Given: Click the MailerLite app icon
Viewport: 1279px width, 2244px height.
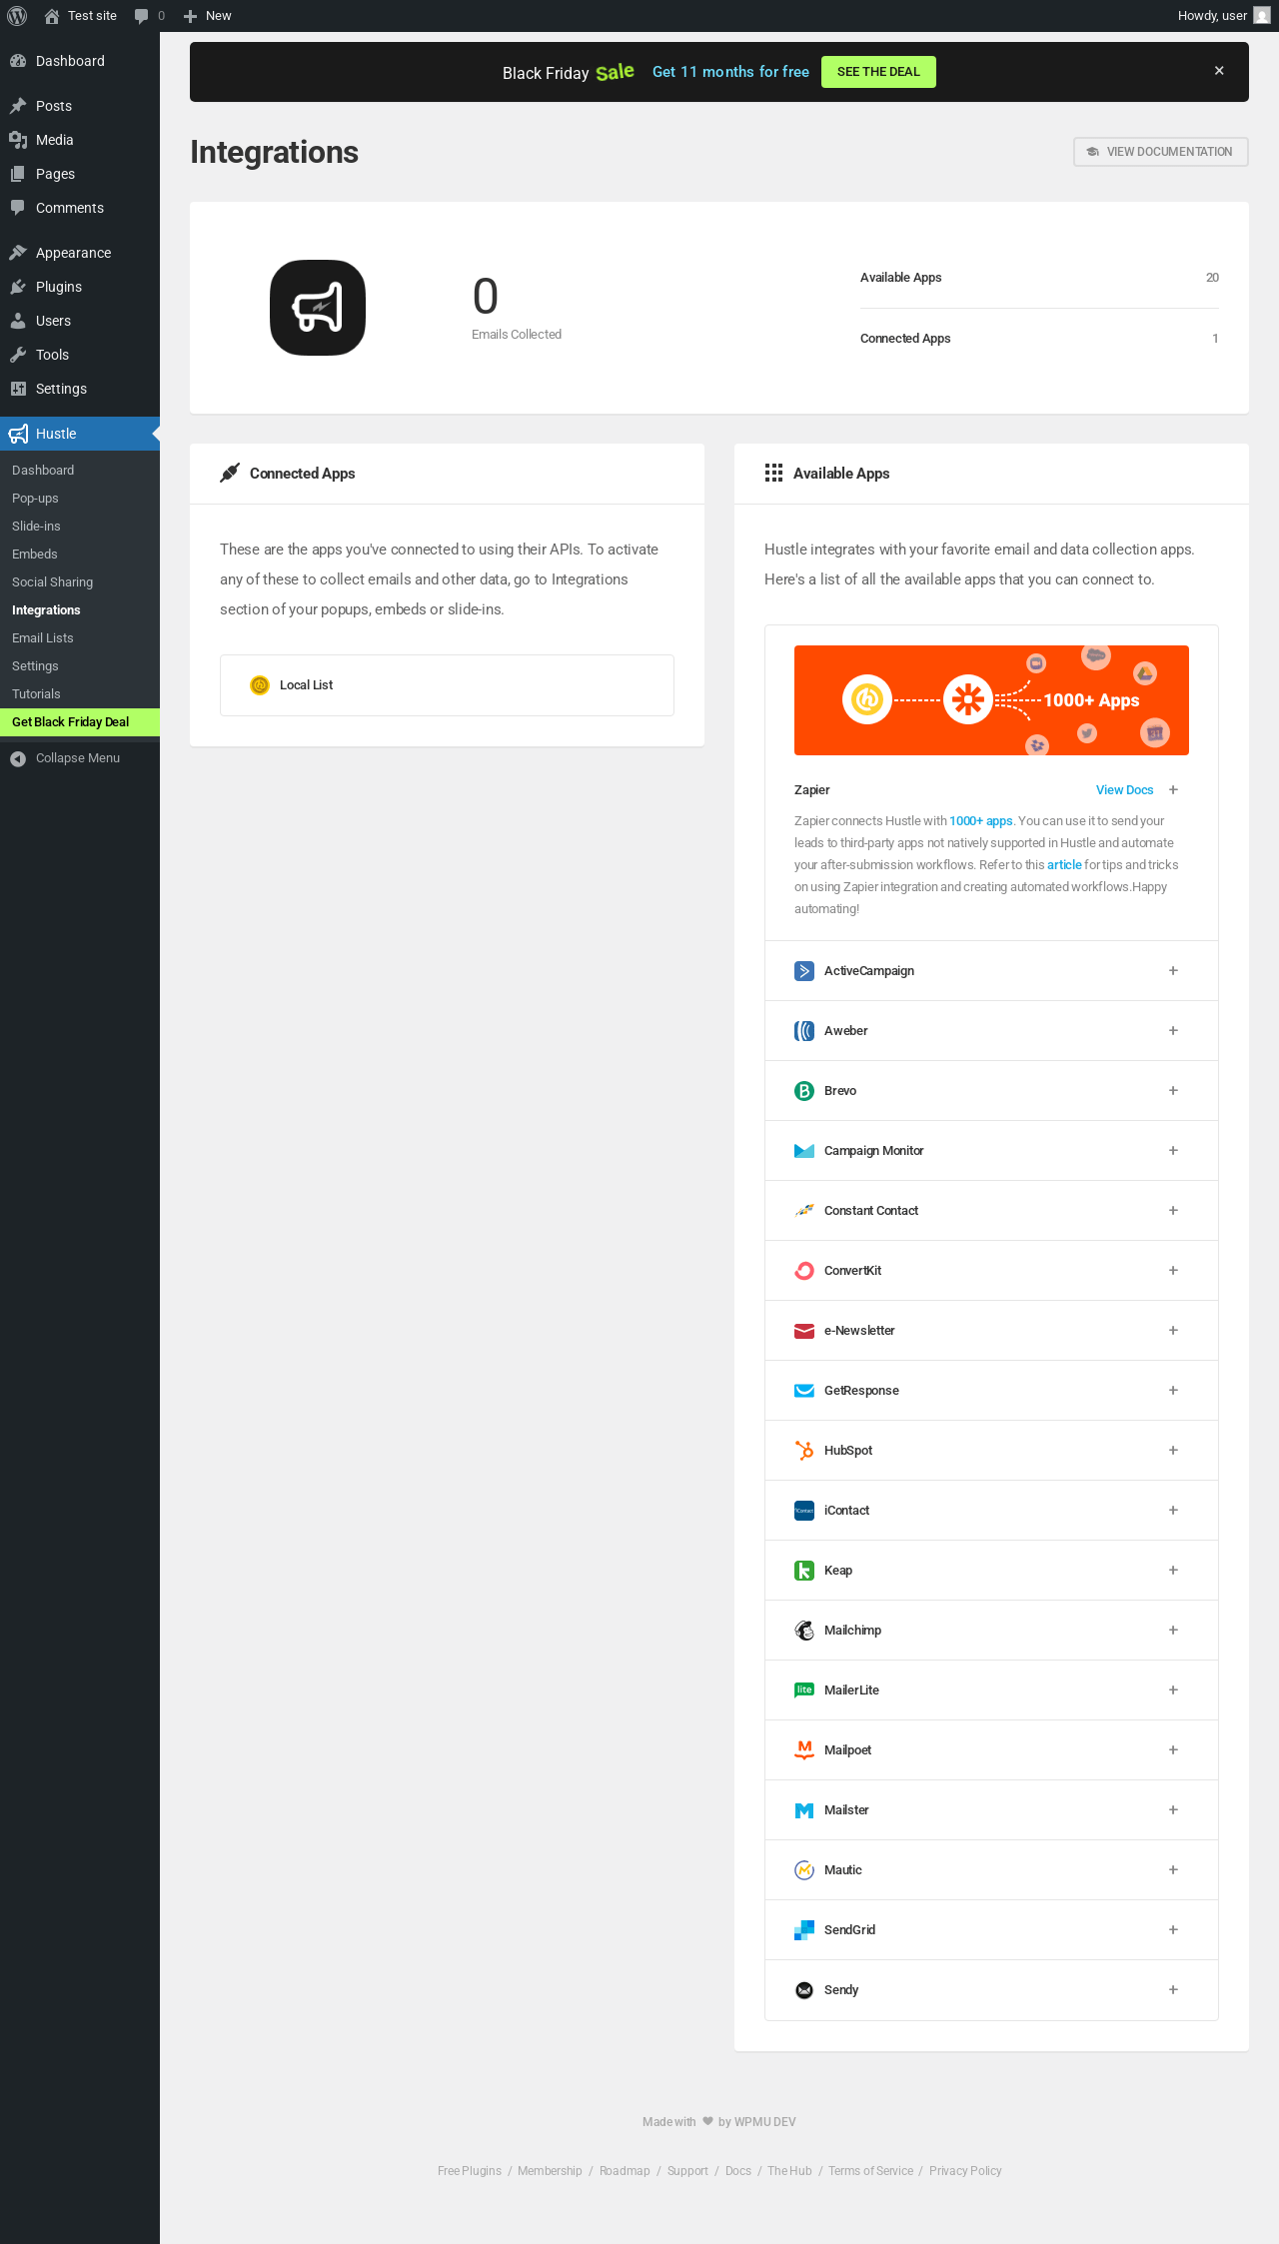Looking at the screenshot, I should 804,1690.
